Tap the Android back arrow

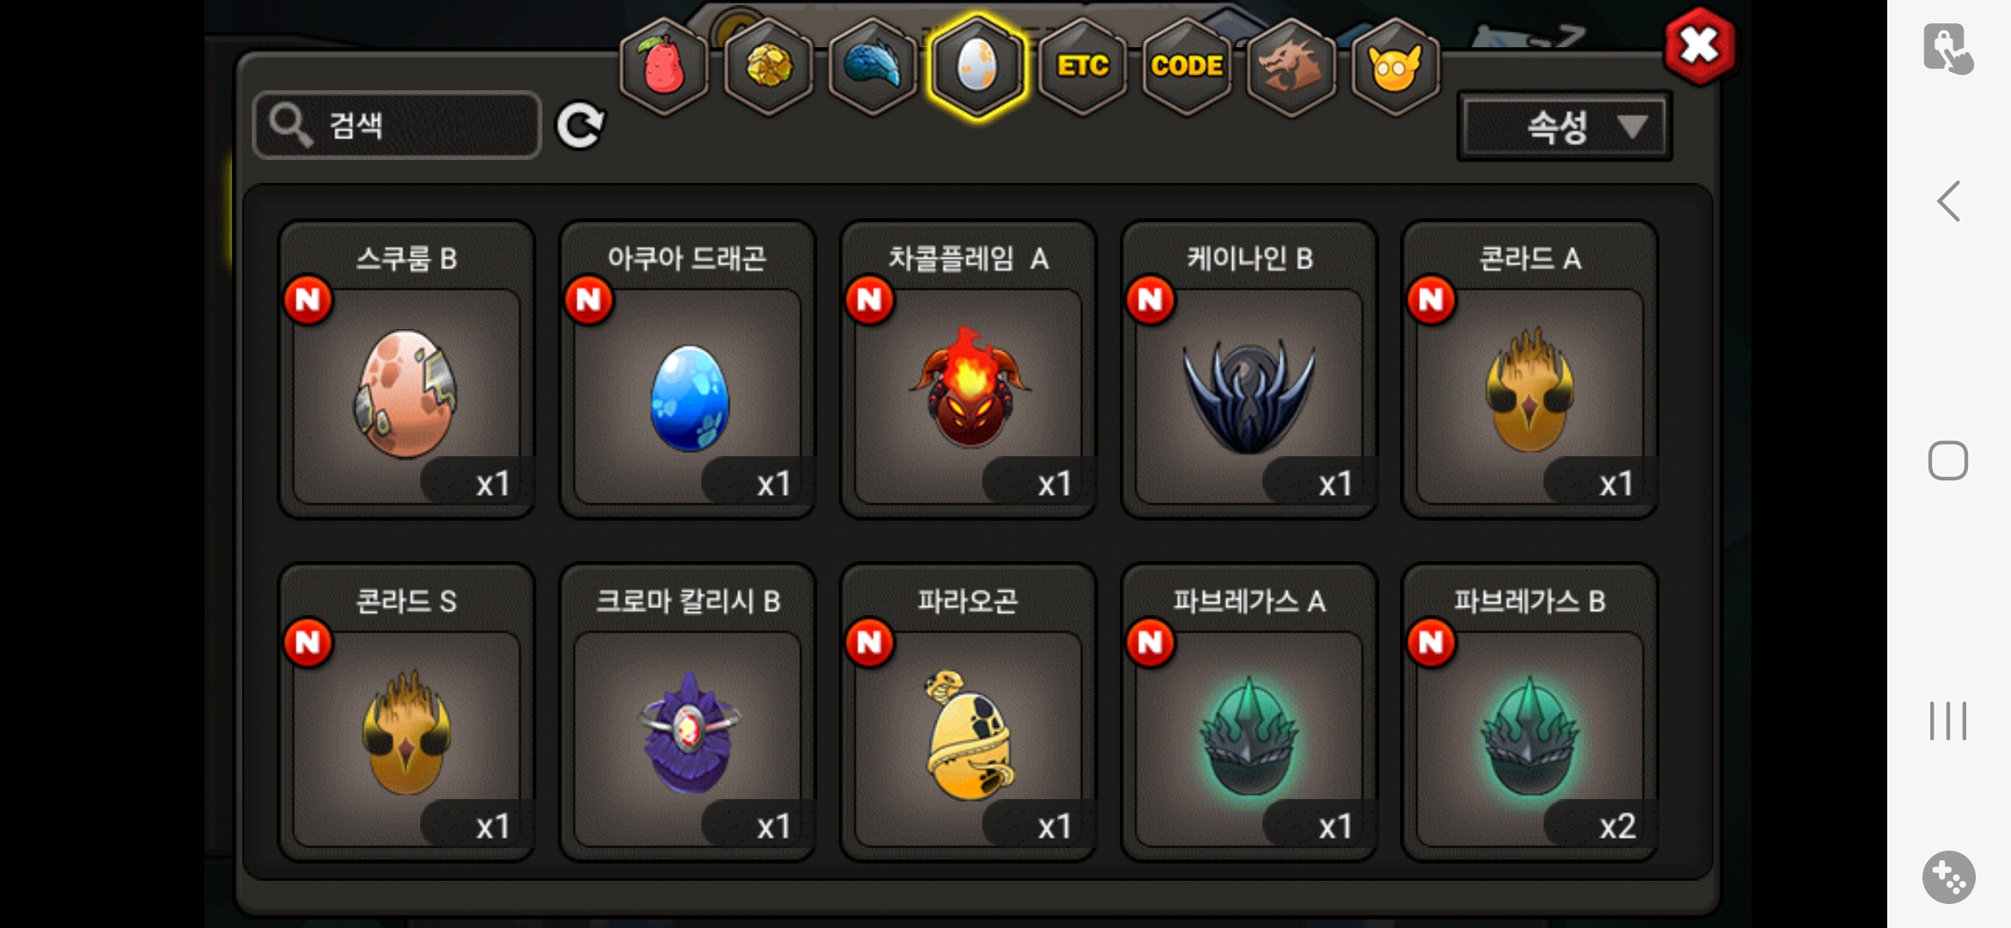[x=1948, y=201]
